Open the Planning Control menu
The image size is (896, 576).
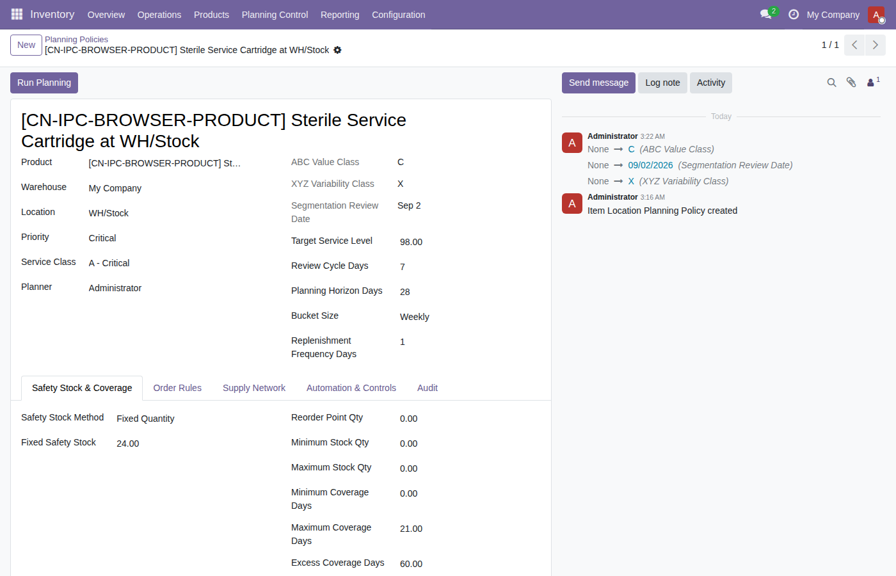(x=275, y=15)
